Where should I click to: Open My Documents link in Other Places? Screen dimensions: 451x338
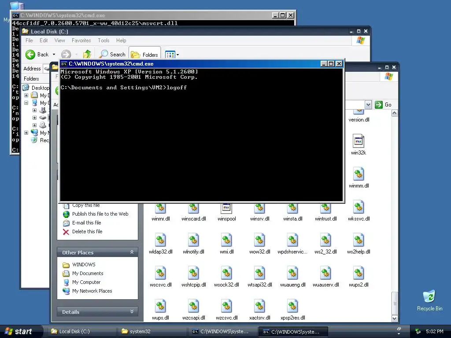pyautogui.click(x=88, y=273)
